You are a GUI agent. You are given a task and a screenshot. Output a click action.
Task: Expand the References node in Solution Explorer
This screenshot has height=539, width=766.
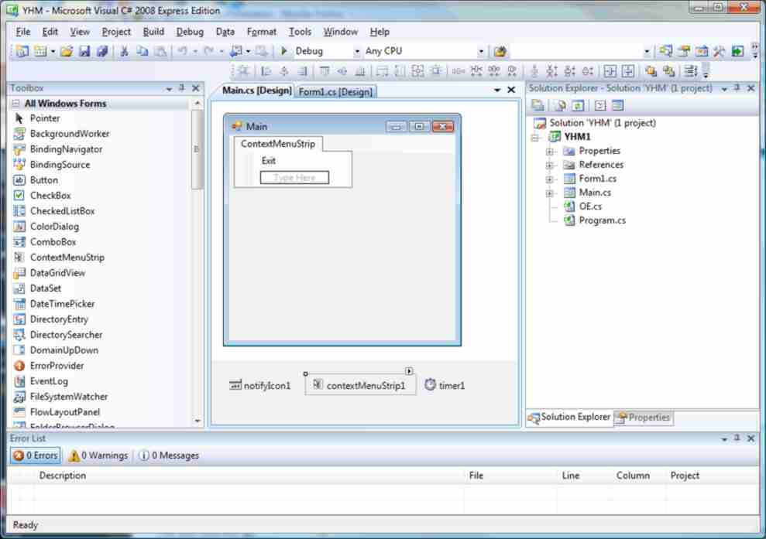[x=550, y=165]
